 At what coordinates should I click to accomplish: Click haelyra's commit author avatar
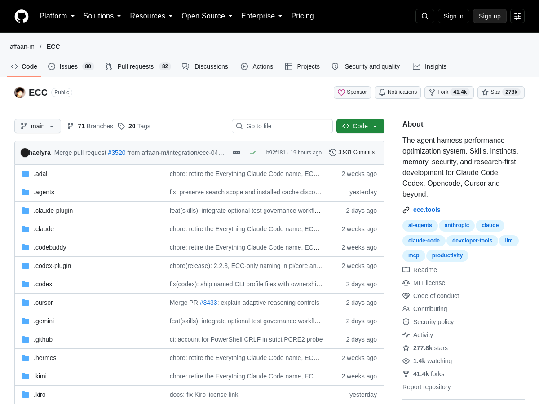25,153
